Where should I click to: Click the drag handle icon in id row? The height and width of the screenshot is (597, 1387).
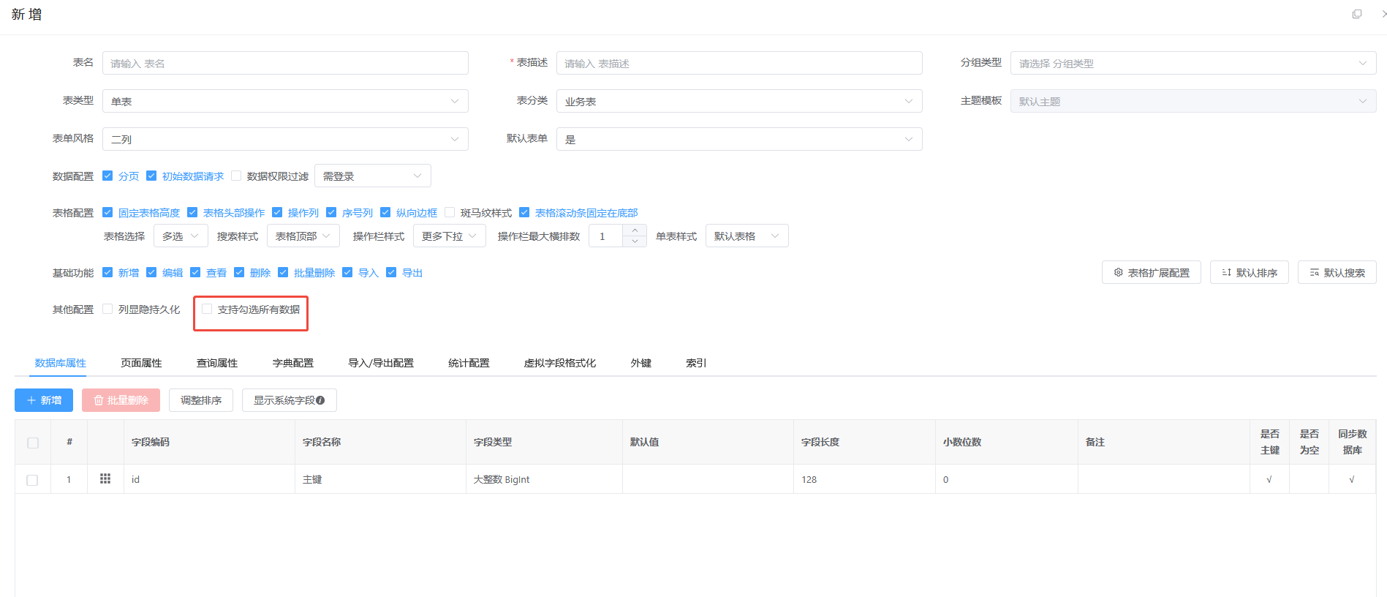coord(105,479)
